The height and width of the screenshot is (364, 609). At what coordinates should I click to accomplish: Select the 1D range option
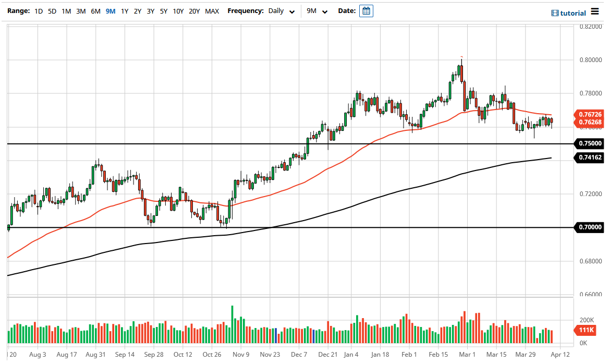point(38,10)
